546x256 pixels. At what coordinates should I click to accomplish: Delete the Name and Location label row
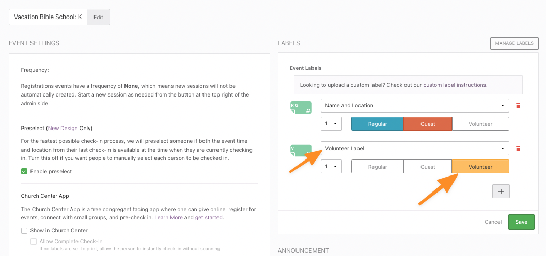pyautogui.click(x=518, y=106)
